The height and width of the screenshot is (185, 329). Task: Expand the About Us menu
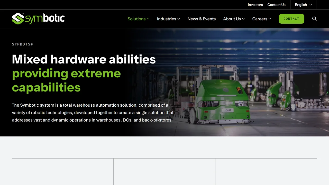[x=234, y=19]
